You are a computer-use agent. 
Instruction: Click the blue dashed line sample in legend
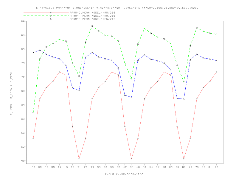pyautogui.click(x=46, y=19)
